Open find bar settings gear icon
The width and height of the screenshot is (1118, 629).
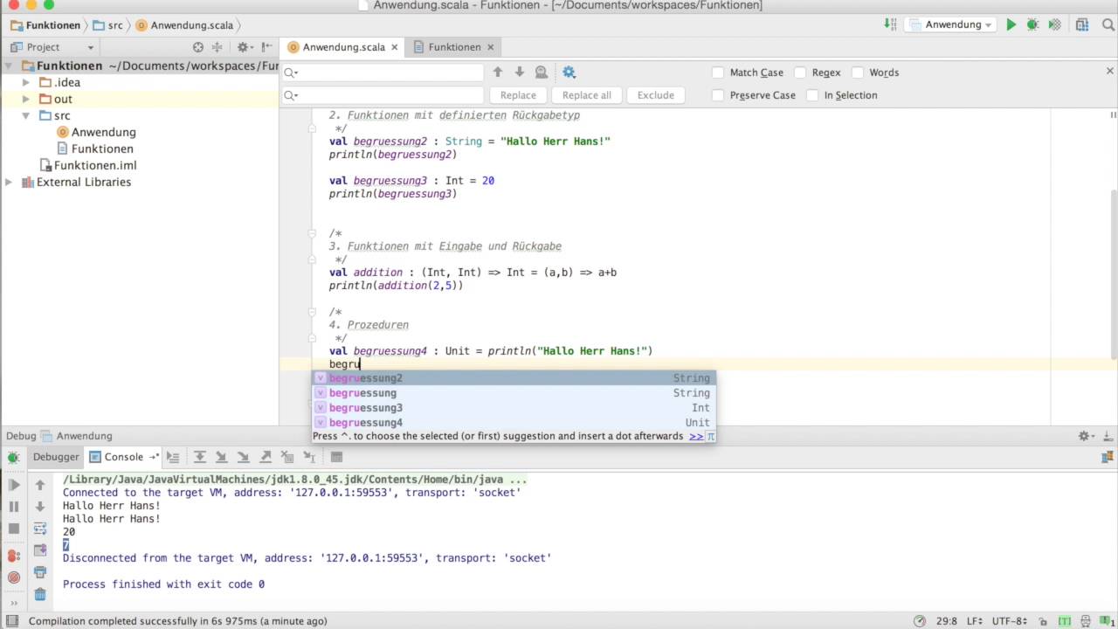coord(569,73)
